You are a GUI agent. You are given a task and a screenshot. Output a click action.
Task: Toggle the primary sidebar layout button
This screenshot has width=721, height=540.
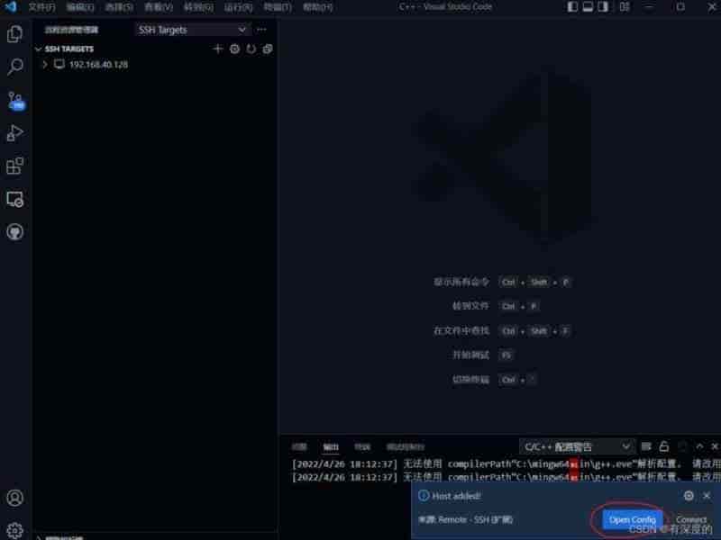point(574,7)
